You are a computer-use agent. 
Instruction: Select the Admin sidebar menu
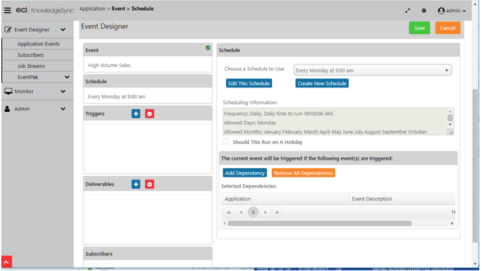tap(22, 109)
